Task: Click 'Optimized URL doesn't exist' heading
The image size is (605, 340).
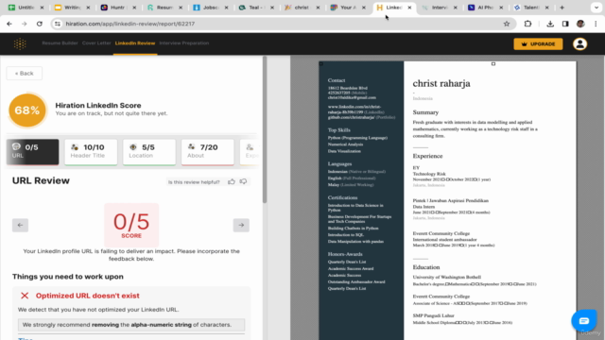Action: pyautogui.click(x=88, y=296)
